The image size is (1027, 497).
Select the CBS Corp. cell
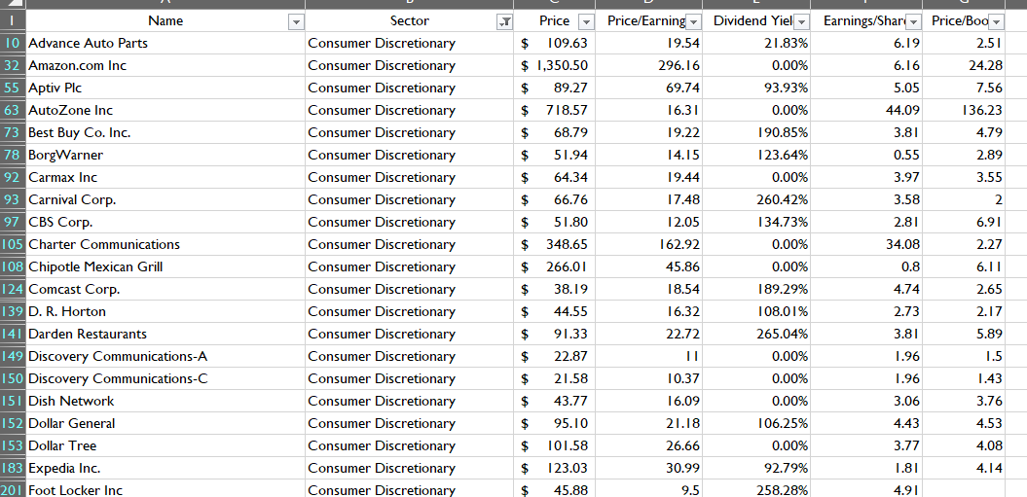tap(165, 222)
